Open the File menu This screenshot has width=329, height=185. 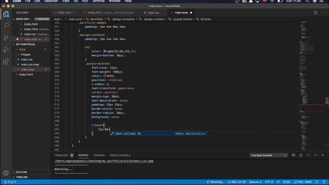[27, 1]
